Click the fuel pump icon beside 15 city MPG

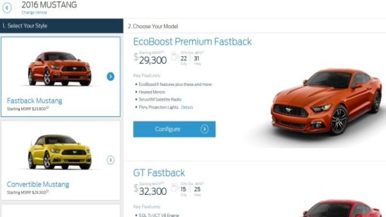tap(174, 187)
